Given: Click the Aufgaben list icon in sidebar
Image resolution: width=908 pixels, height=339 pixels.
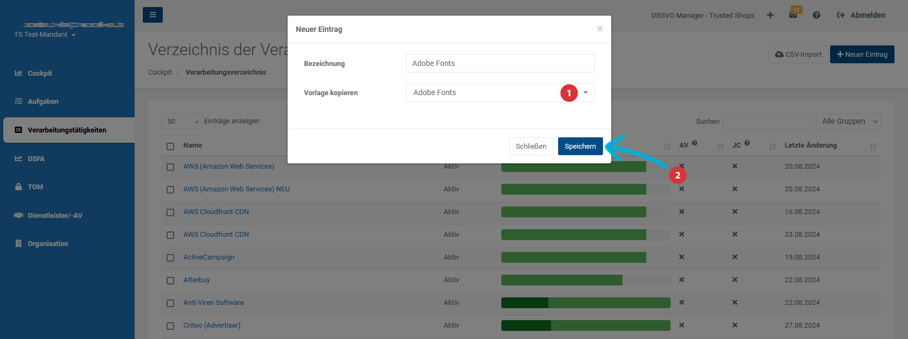Looking at the screenshot, I should tap(18, 101).
